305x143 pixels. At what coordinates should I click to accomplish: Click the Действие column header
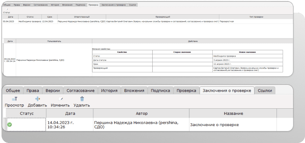click(x=192, y=41)
